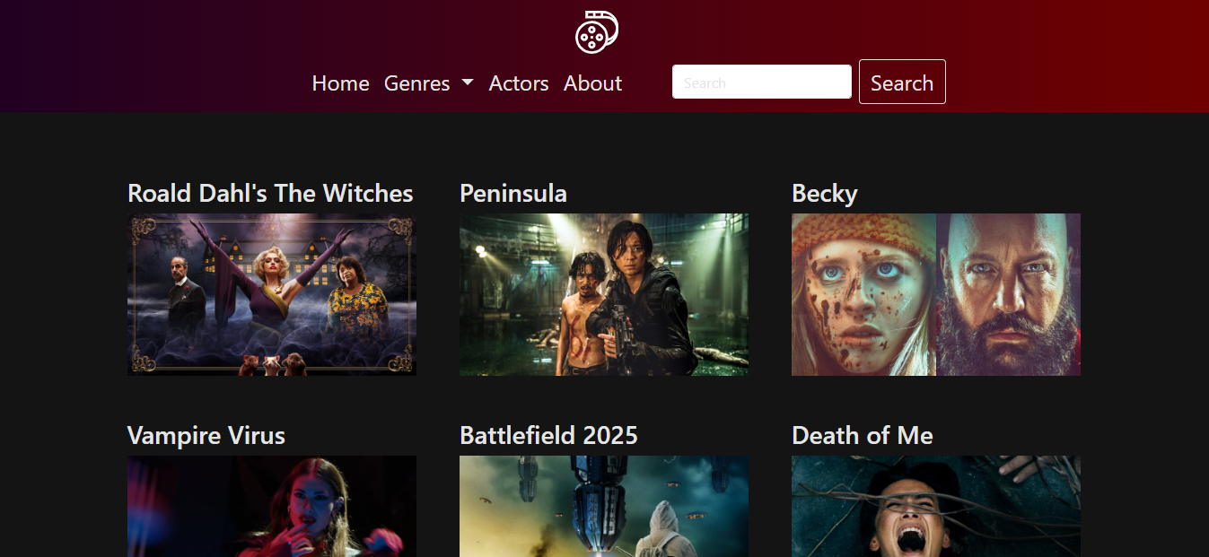Select the Becky movie poster thumbnail
Viewport: 1209px width, 557px height.
[x=936, y=294]
